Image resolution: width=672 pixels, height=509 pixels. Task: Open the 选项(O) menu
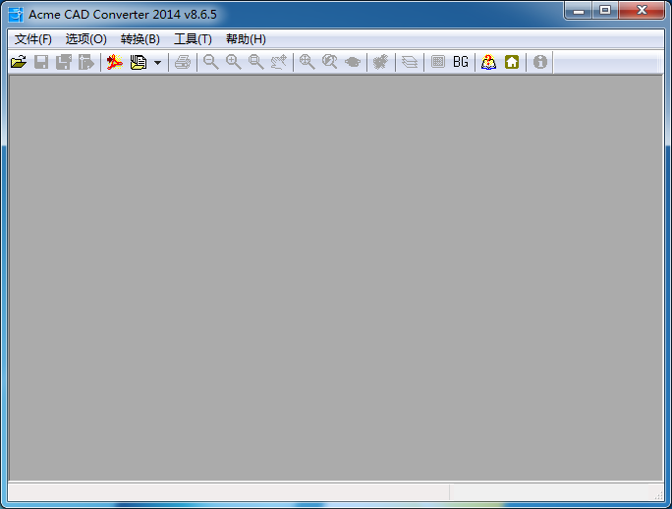click(x=85, y=39)
